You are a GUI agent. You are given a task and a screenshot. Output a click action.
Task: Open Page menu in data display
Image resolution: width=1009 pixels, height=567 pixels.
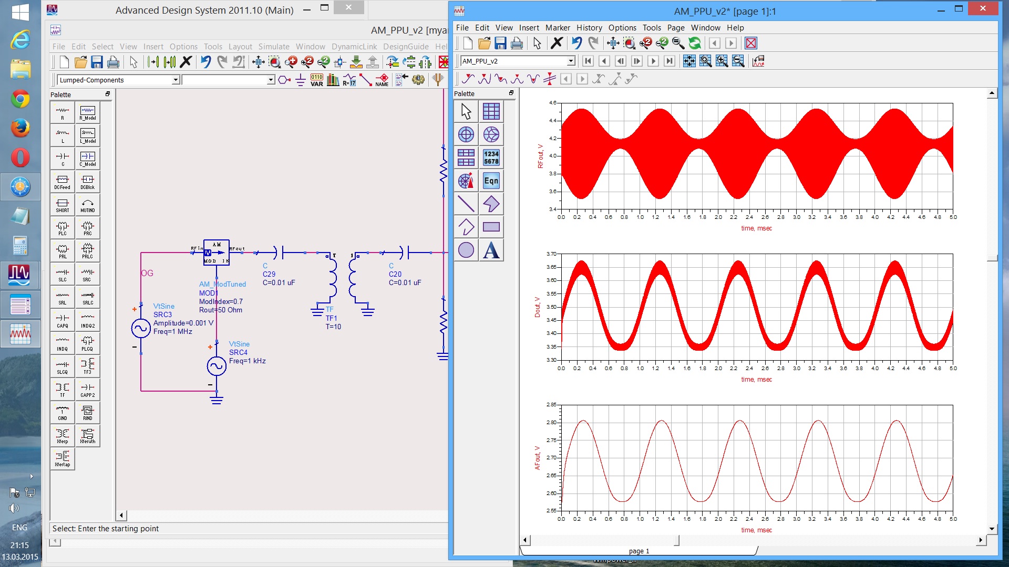click(x=676, y=28)
